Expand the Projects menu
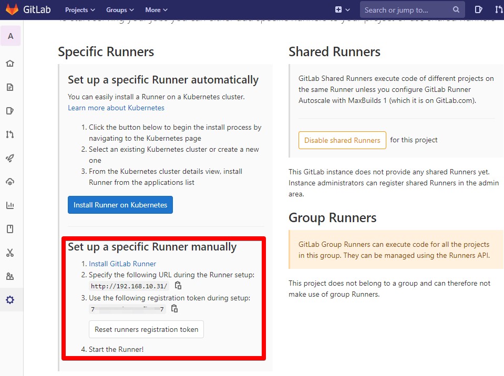The width and height of the screenshot is (504, 376). tap(80, 9)
